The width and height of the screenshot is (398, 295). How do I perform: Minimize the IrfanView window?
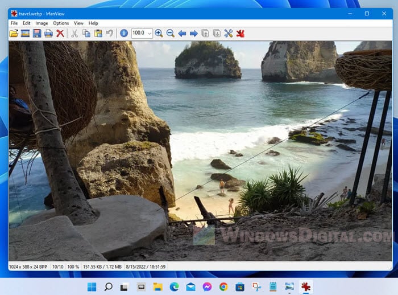point(350,14)
